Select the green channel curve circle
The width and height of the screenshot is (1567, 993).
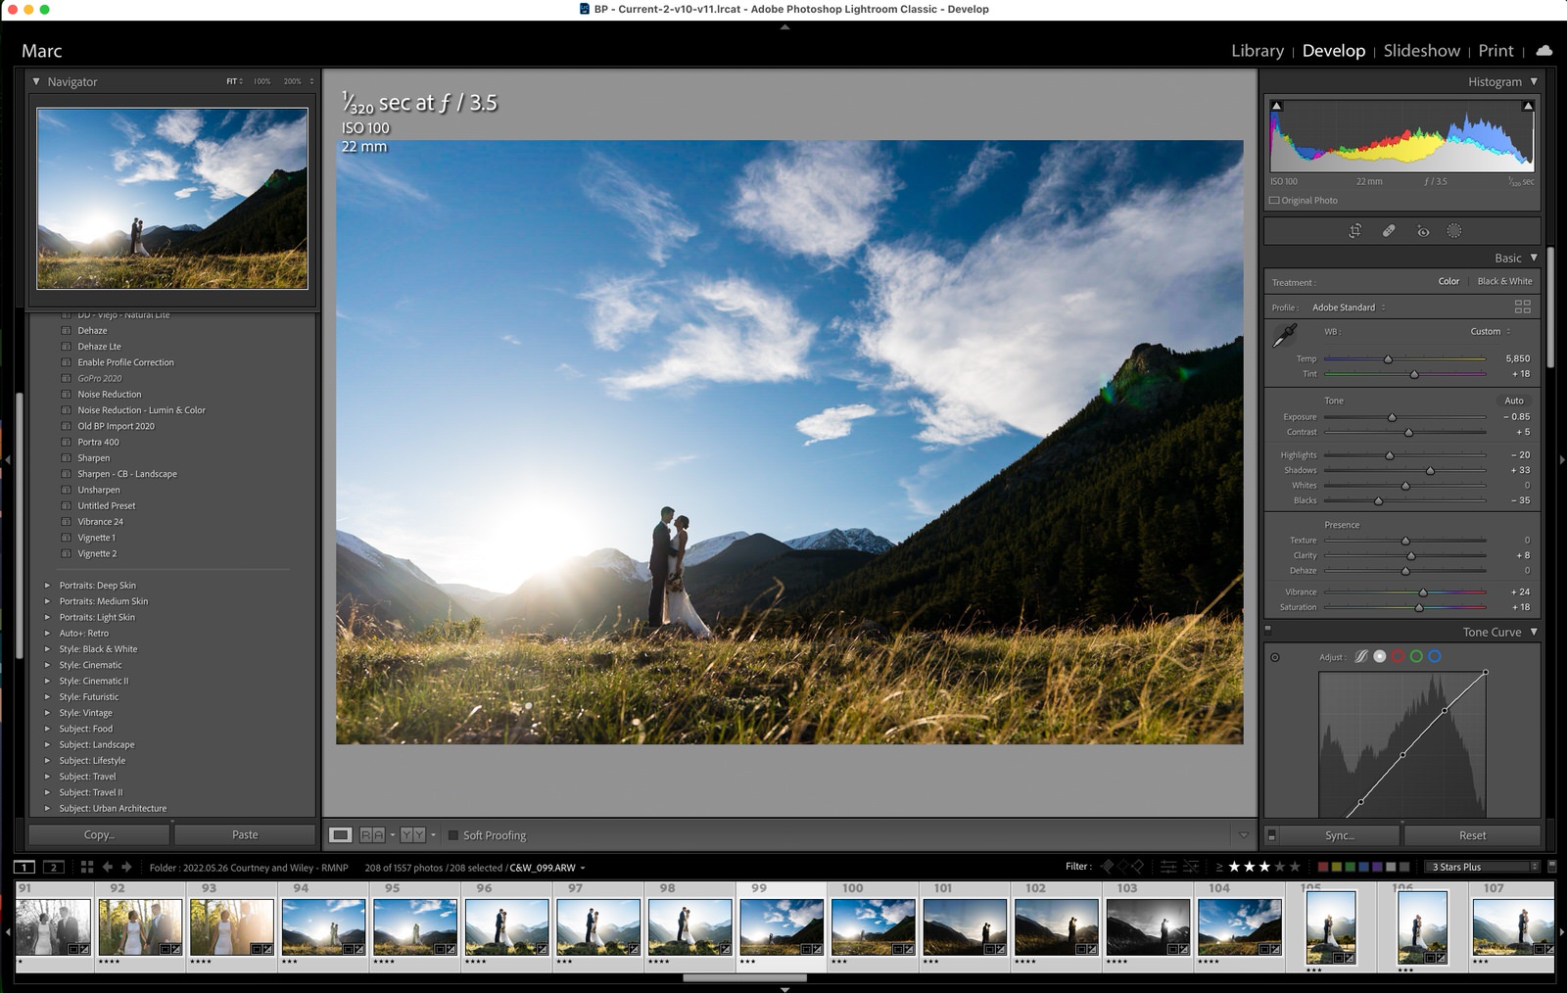pyautogui.click(x=1416, y=656)
